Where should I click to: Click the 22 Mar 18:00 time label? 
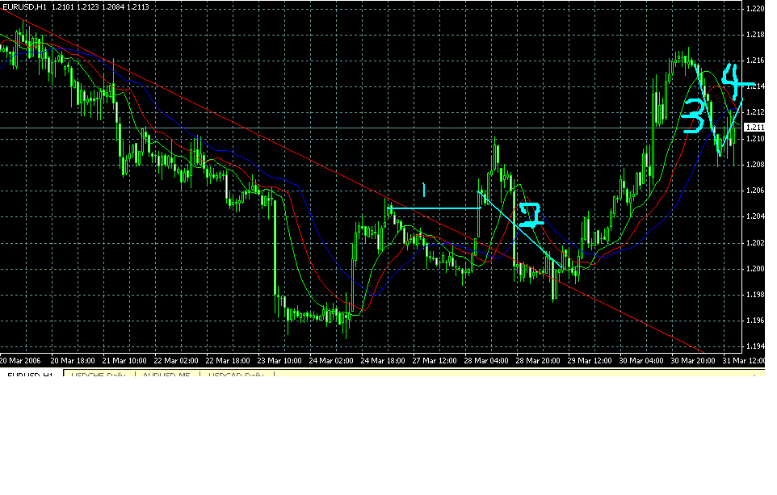228,361
